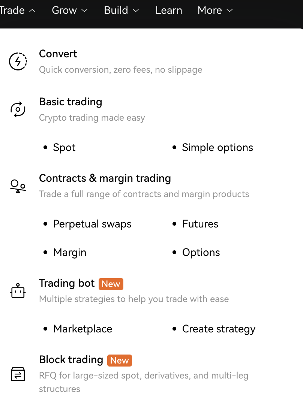Click Create strategy link
Screen dimensions: 303x413
(219, 329)
